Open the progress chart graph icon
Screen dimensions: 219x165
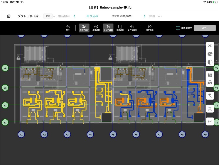[x=210, y=121]
